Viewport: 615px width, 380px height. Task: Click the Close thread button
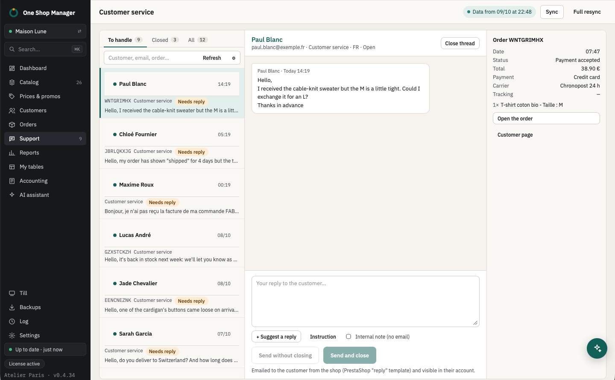pyautogui.click(x=460, y=43)
